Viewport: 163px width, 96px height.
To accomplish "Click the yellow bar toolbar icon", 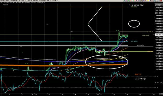I will pyautogui.click(x=148, y=1).
